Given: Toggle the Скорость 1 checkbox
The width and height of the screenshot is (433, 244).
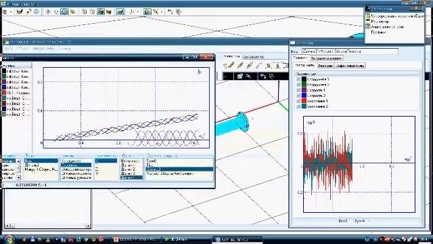Looking at the screenshot, I should coord(298,90).
